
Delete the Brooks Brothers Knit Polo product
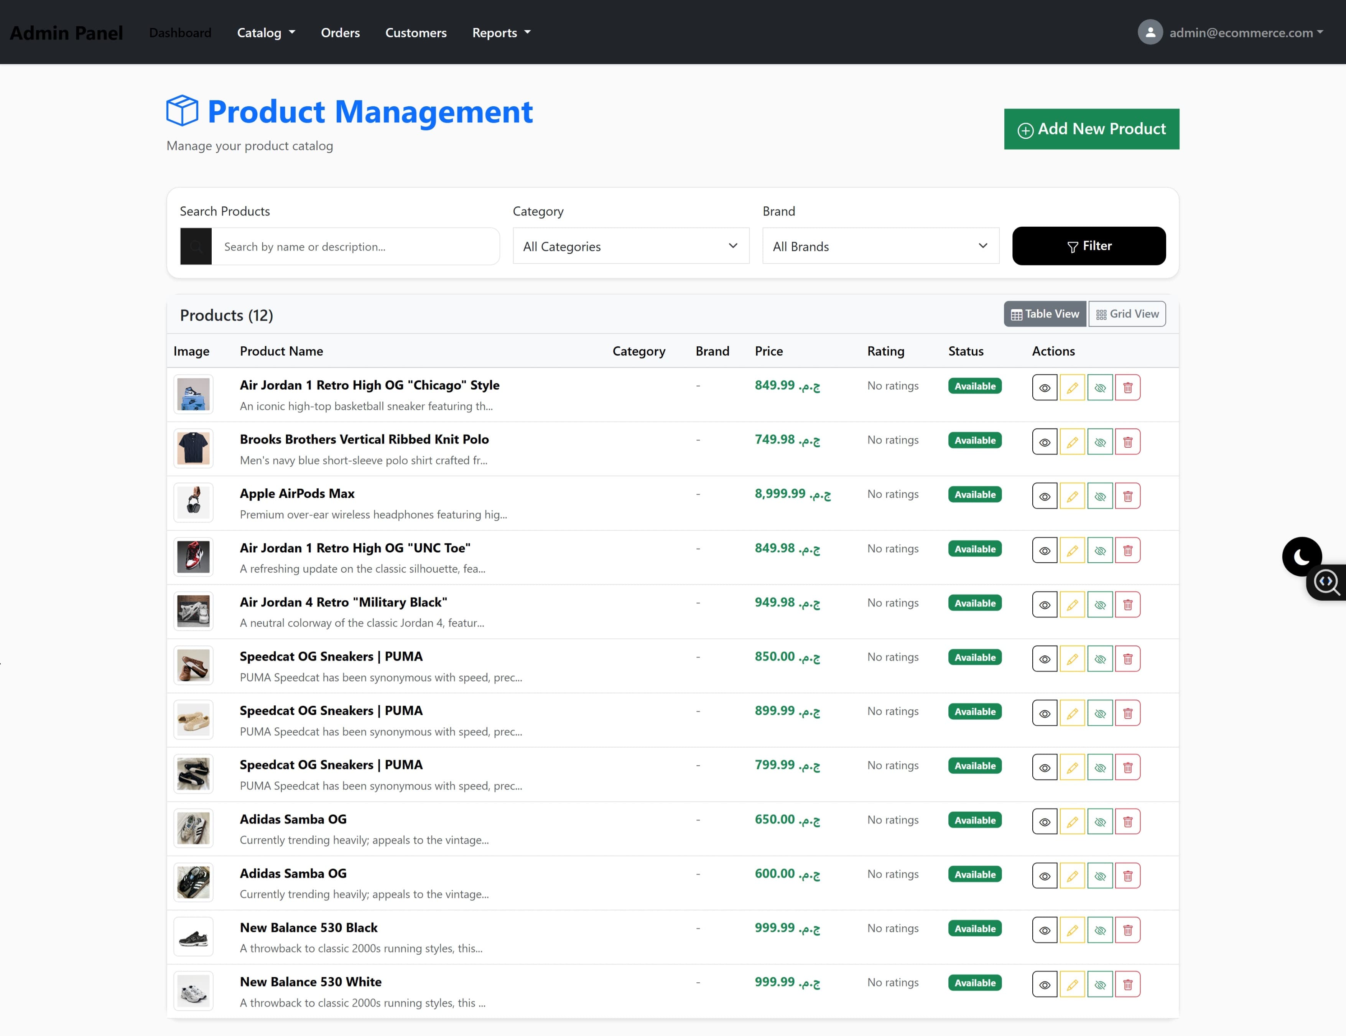(1128, 442)
